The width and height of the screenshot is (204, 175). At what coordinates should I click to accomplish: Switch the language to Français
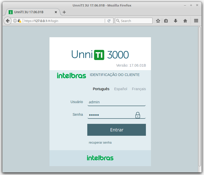(x=139, y=89)
